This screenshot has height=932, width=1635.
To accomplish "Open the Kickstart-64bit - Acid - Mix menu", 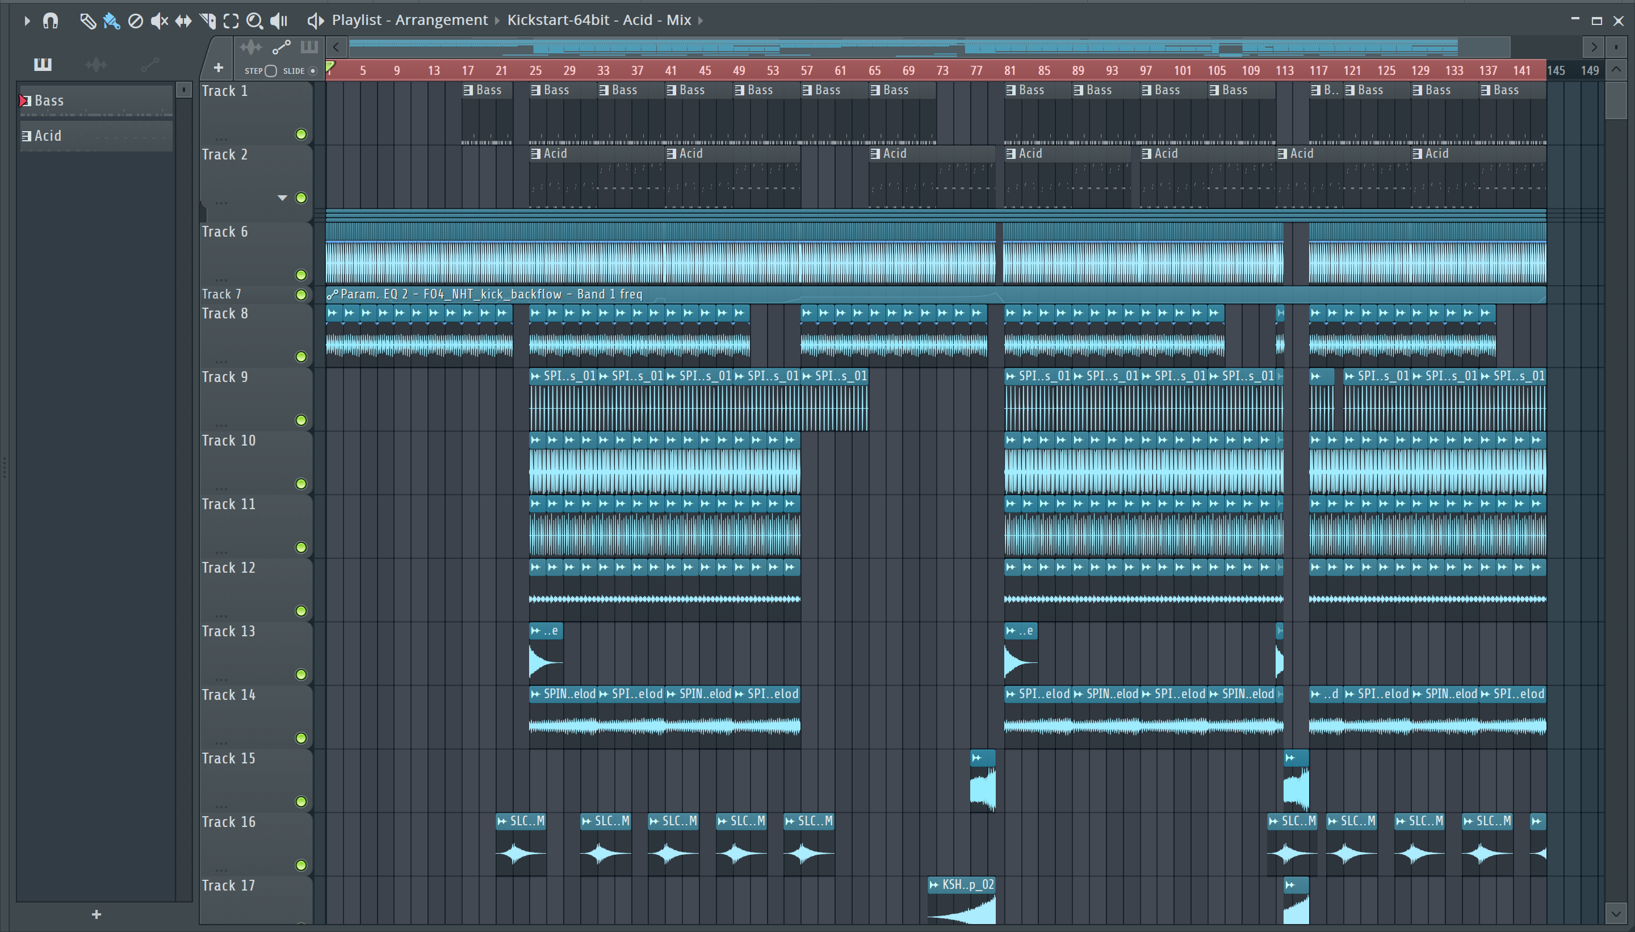I will coord(599,20).
